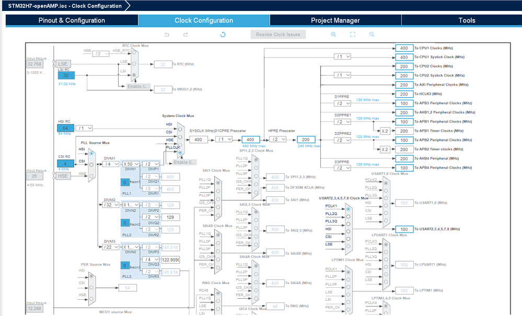Select HSI in PLL Source Mux
Screen dimensions: 522x316
pyautogui.click(x=91, y=154)
